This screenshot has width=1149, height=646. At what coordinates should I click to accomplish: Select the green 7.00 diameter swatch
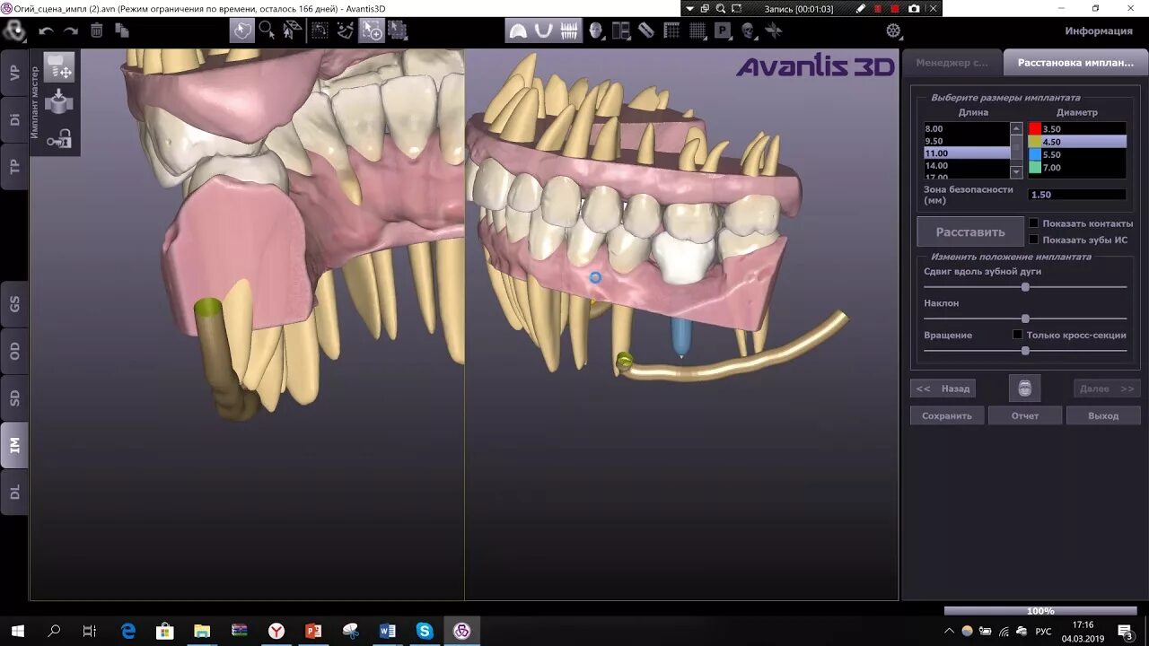point(1034,167)
